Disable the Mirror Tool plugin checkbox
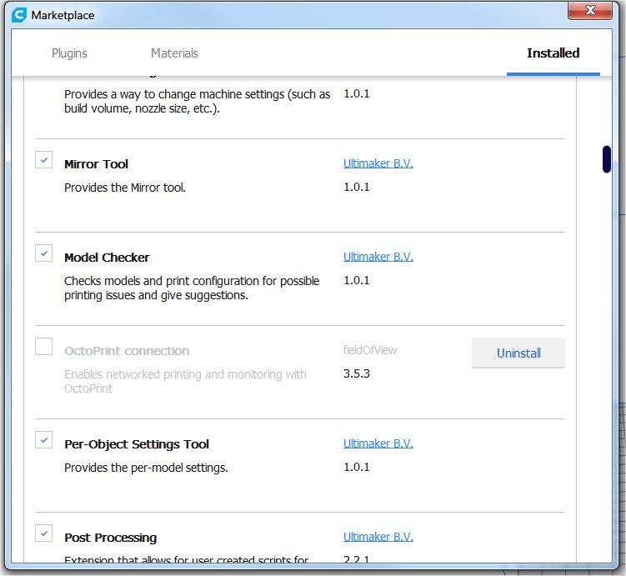 tap(44, 160)
